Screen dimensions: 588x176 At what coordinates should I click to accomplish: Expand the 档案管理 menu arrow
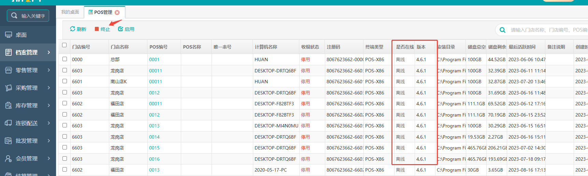(49, 52)
